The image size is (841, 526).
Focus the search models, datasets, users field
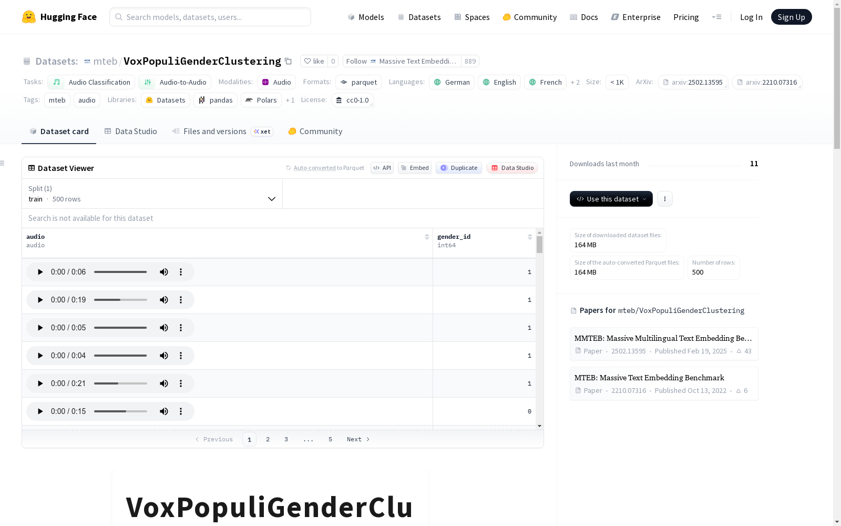(210, 17)
